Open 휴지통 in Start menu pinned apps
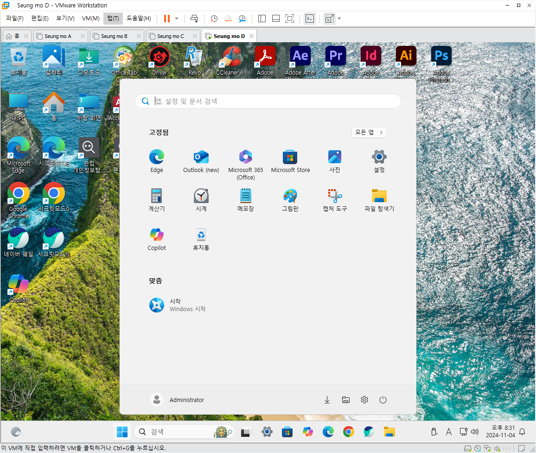This screenshot has height=453, width=536. coord(201,239)
